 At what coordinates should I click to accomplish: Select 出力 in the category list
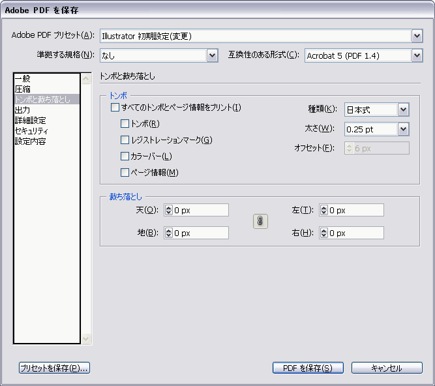tap(46, 110)
